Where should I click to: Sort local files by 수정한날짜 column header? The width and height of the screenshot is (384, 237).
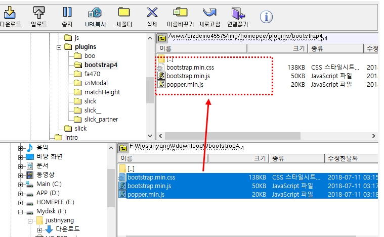click(x=350, y=158)
